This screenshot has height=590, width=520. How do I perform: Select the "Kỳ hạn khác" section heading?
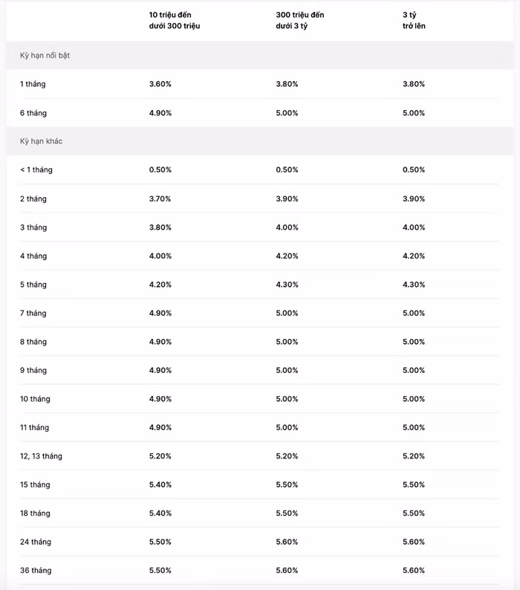coord(42,141)
